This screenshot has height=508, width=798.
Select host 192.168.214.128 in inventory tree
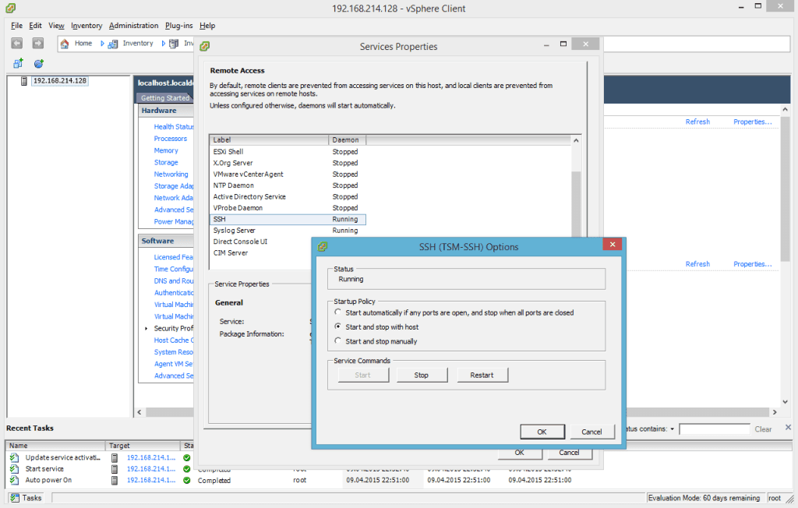tap(59, 81)
